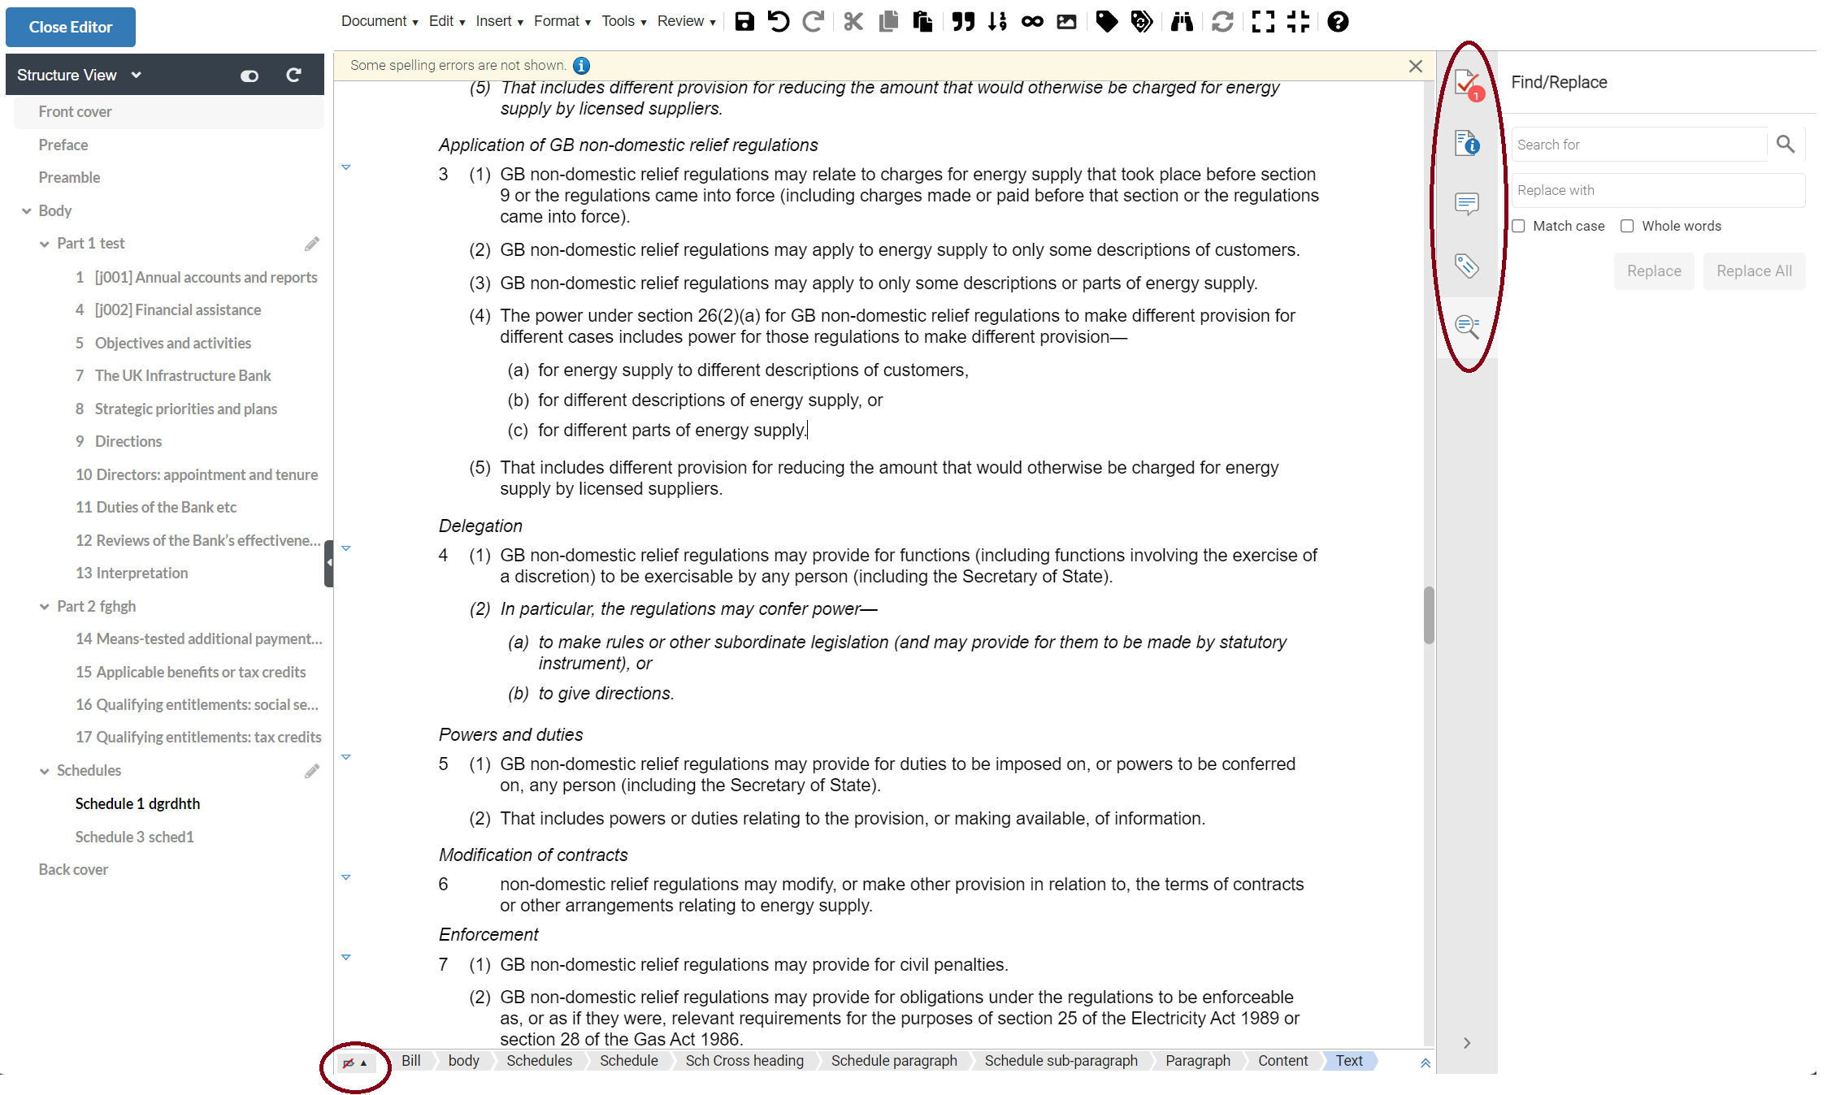Image resolution: width=1827 pixels, height=1095 pixels.
Task: Click the tags refresh icon
Action: (1142, 22)
